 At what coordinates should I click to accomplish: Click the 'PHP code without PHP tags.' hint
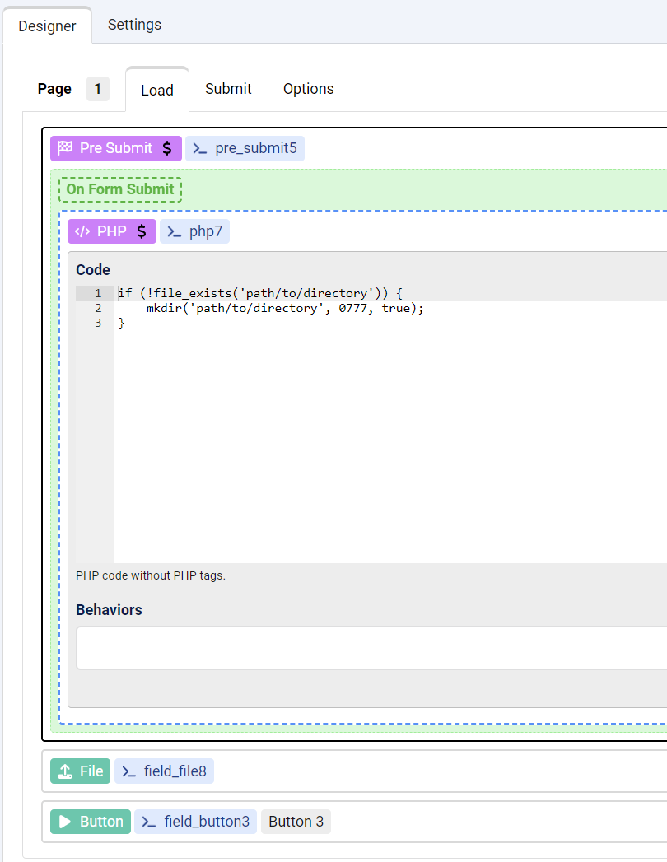151,575
